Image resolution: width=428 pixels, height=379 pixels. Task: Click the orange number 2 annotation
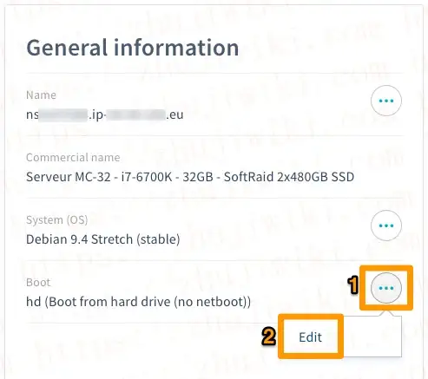[x=269, y=337]
